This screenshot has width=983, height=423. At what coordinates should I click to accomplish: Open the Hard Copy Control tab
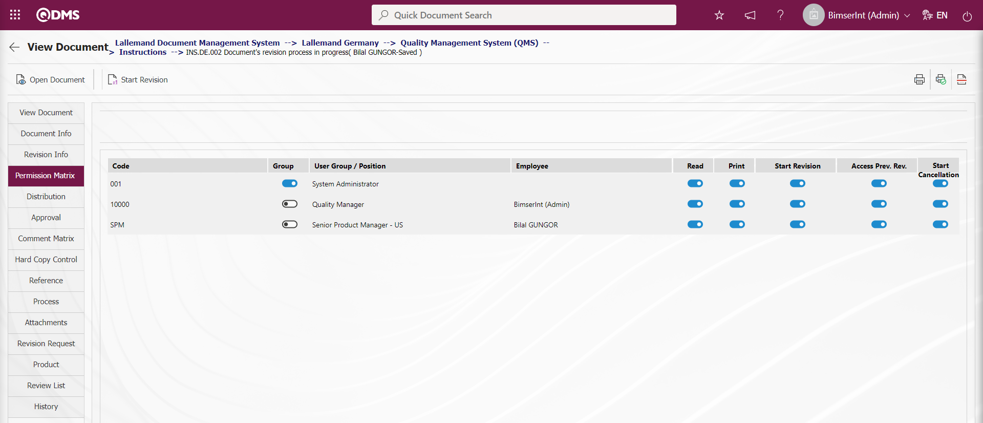tap(46, 260)
